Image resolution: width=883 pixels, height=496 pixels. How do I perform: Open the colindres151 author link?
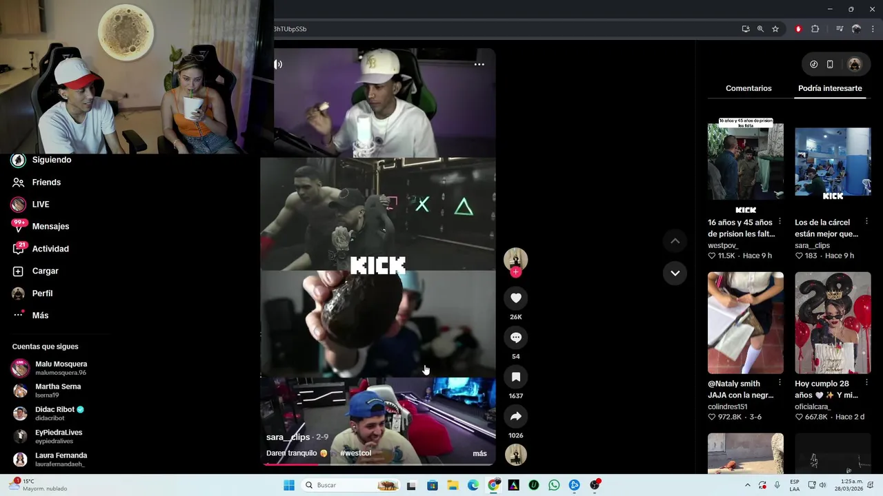728,406
